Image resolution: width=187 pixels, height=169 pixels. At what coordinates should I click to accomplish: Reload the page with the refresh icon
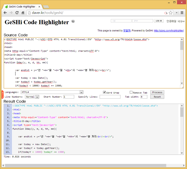(17, 13)
